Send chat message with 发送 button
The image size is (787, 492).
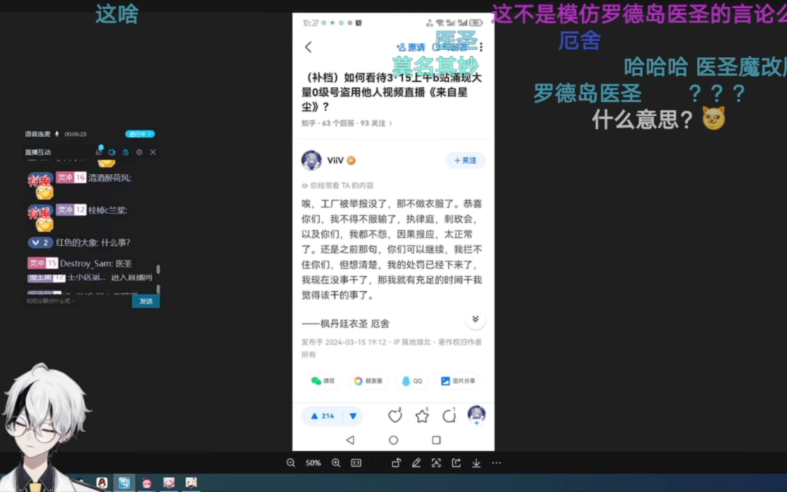click(146, 301)
